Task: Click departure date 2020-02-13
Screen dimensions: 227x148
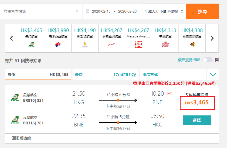Action: point(101,11)
